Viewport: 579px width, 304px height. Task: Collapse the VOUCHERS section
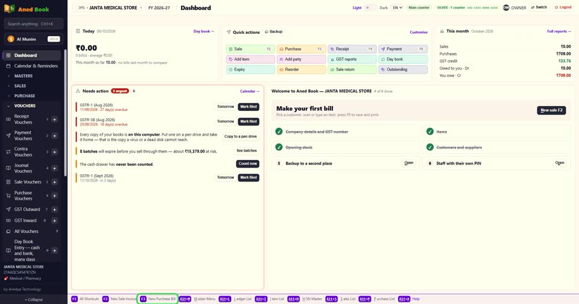(x=25, y=106)
